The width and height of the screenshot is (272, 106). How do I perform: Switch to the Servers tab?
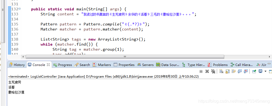coord(145,65)
